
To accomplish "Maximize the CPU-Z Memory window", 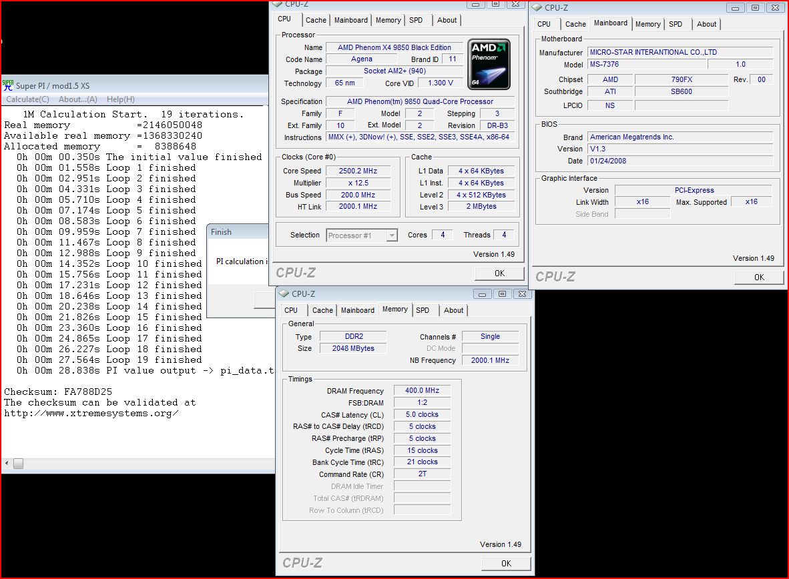I will tap(502, 294).
